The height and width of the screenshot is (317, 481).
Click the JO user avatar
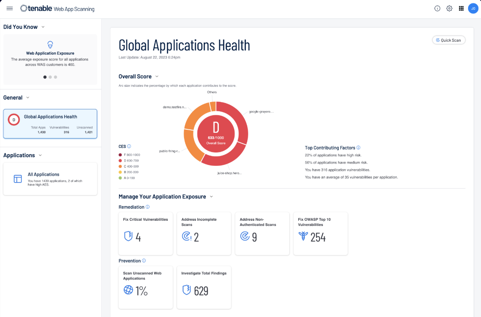pos(473,9)
